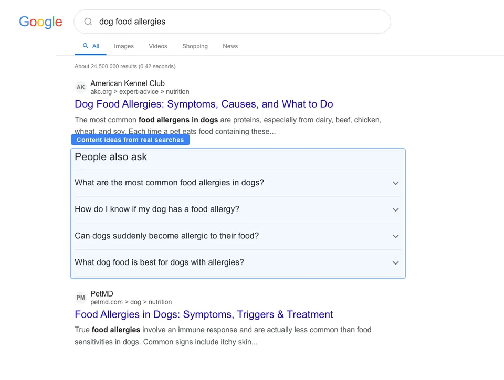Viewport: 504px width, 380px height.
Task: Open the PetMD Food Allergies in Dogs article
Action: point(204,314)
